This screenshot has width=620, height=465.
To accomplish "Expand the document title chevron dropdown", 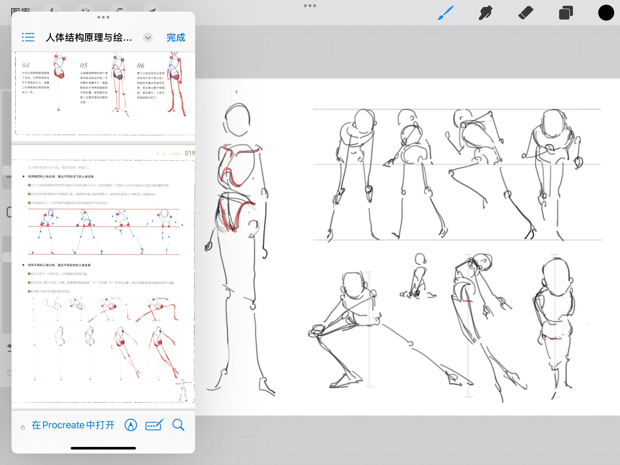I will (x=148, y=38).
